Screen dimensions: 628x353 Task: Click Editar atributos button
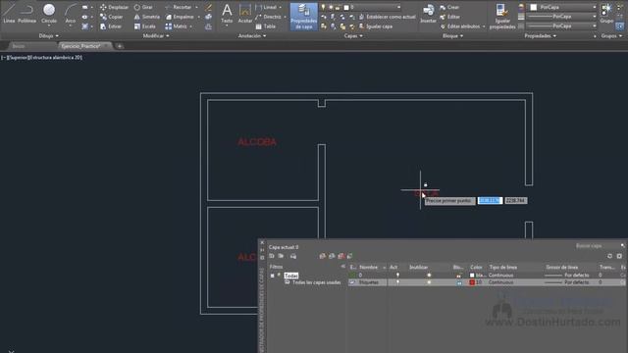[460, 26]
